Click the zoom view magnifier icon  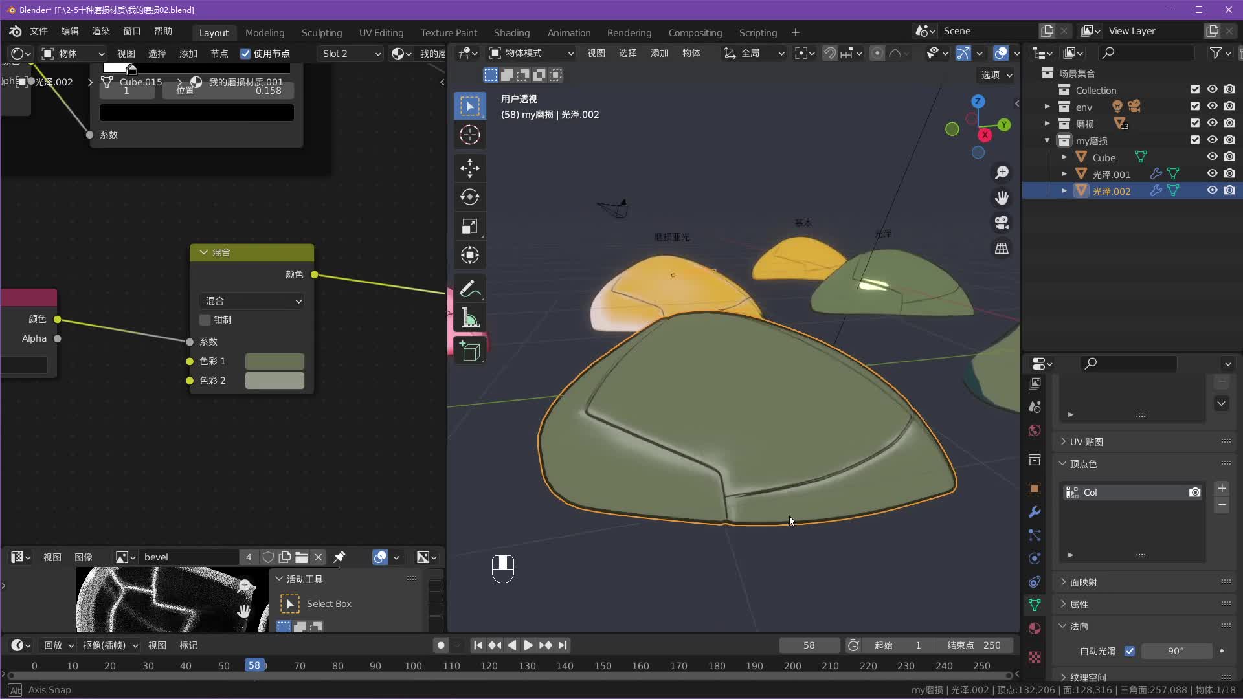(x=1002, y=172)
